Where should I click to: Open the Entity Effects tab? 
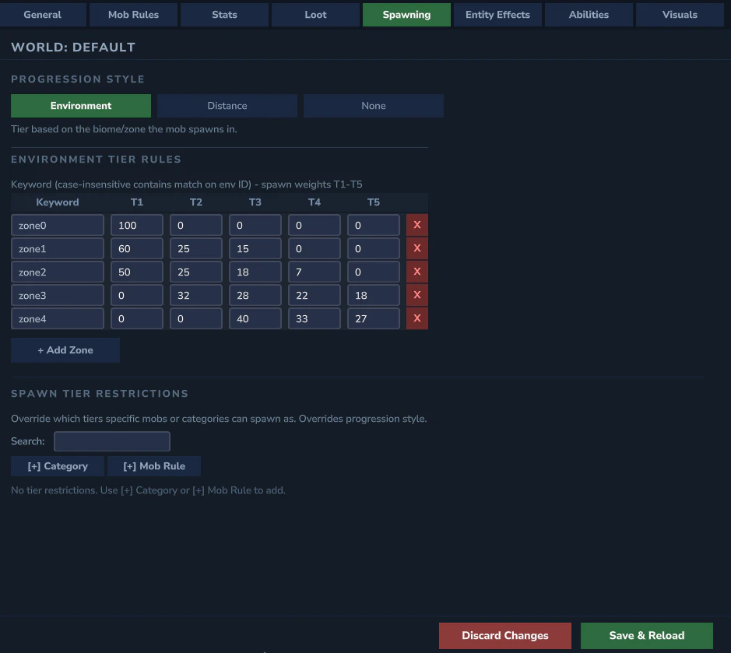pyautogui.click(x=497, y=14)
